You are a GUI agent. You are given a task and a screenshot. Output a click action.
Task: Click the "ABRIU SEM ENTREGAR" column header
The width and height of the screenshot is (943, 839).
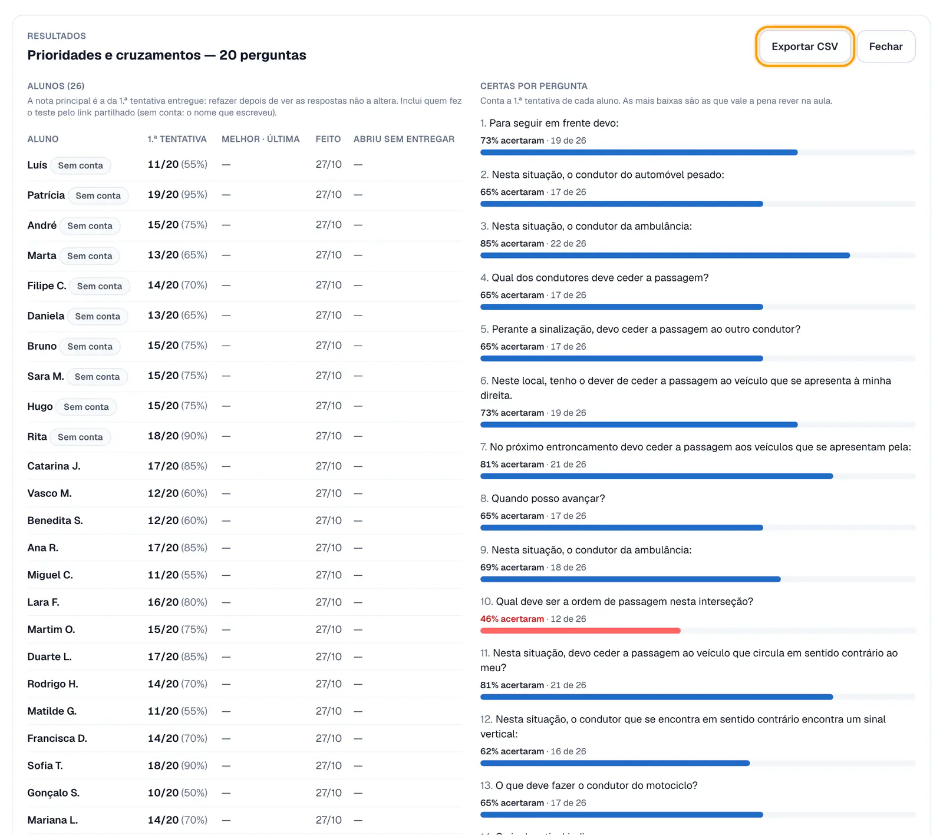tap(404, 139)
